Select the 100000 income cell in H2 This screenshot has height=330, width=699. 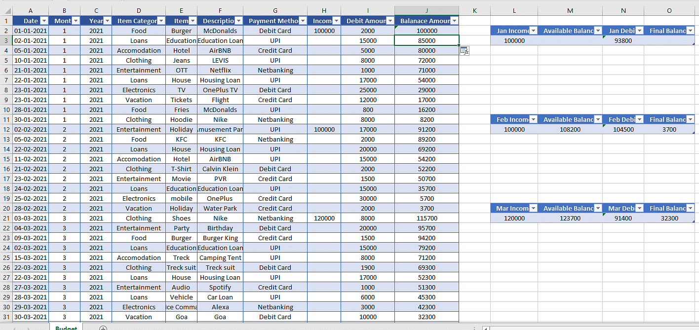(324, 31)
